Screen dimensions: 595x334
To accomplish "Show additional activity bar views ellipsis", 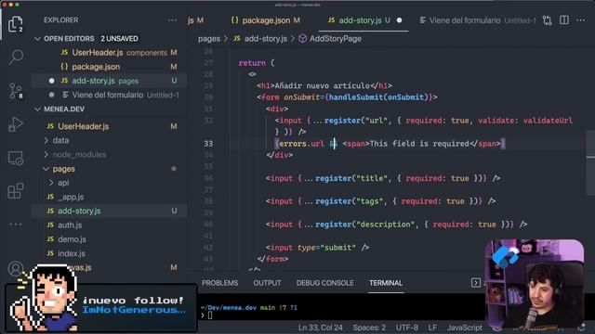I will pos(16,225).
